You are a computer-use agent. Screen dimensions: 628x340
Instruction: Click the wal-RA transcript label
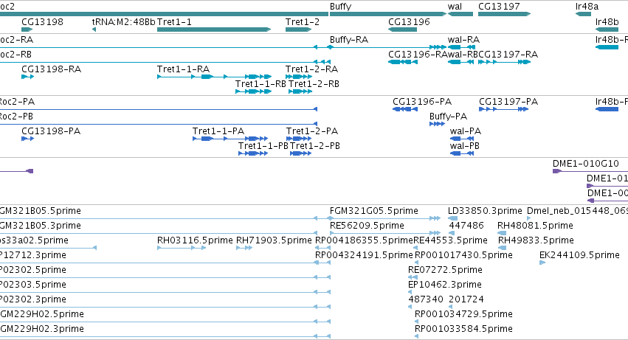pos(463,40)
